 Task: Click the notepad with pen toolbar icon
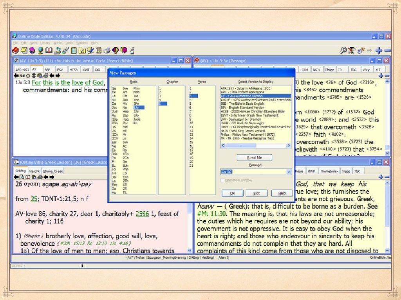point(90,50)
